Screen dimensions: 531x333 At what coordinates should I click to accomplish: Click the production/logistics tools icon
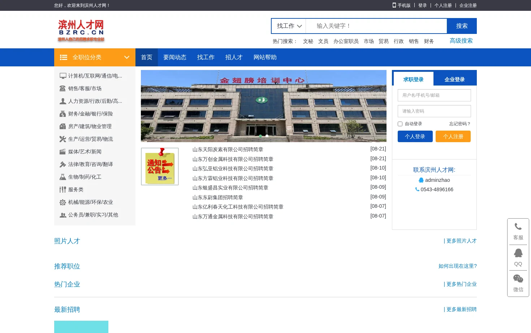63,139
